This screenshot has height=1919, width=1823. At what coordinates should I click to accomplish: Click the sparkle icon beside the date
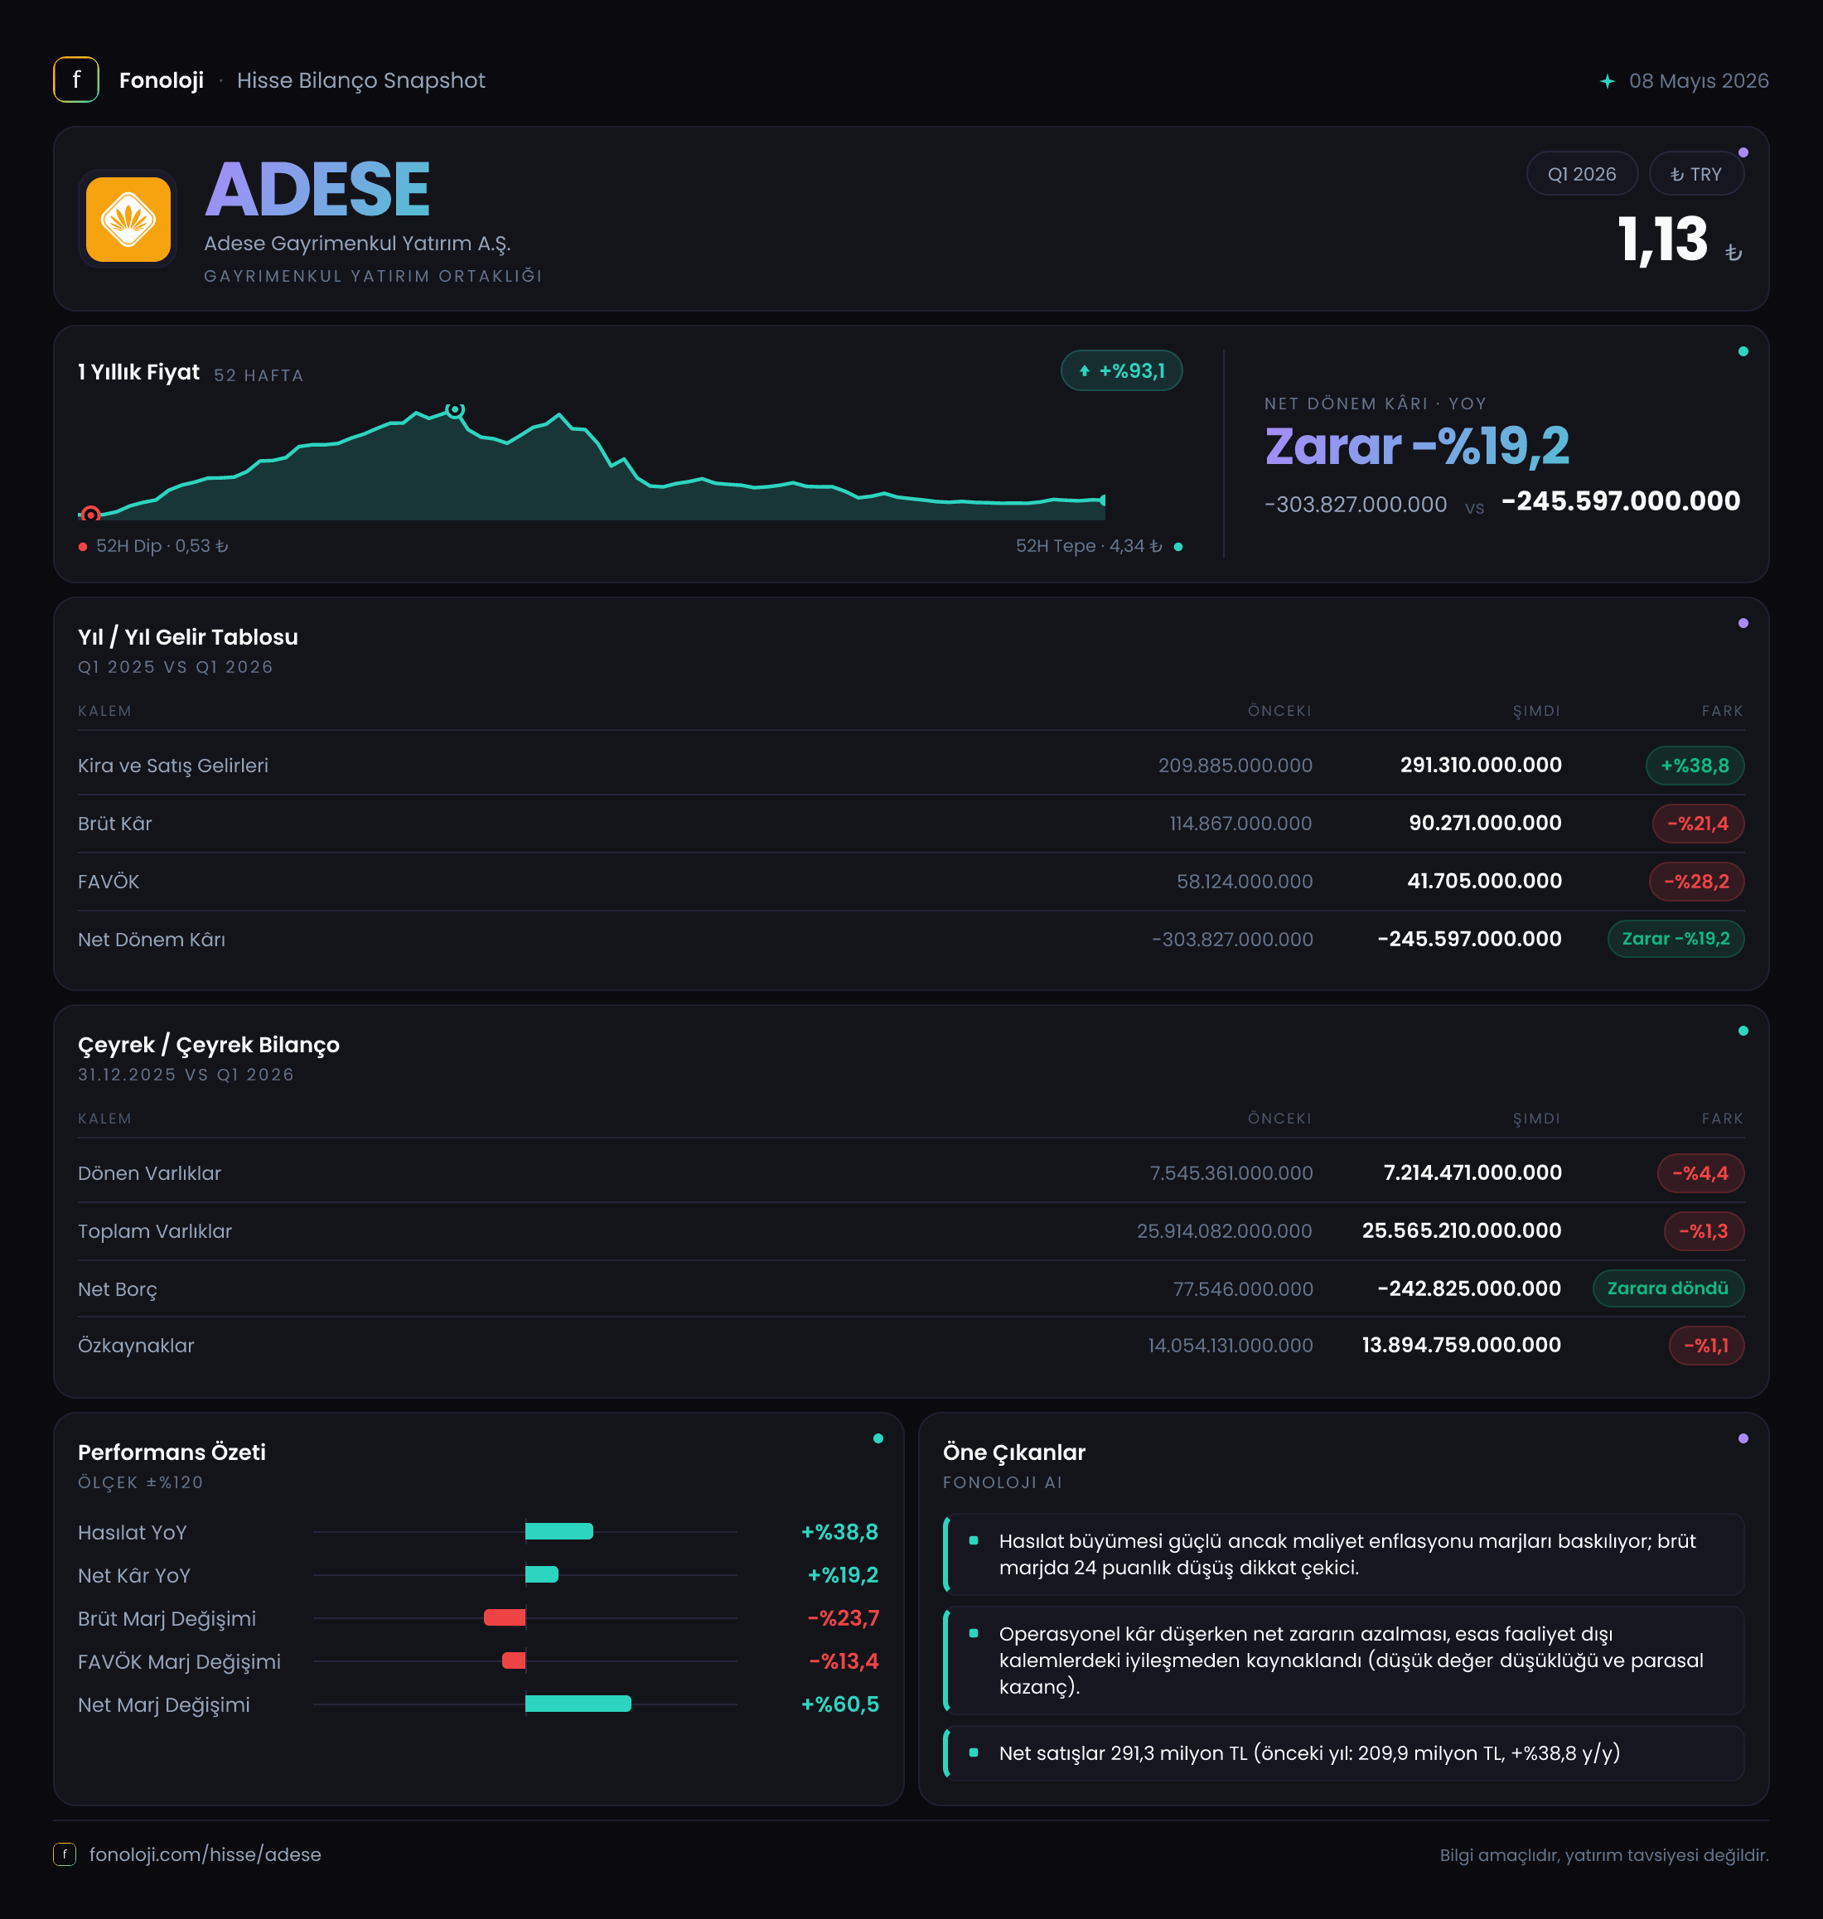coord(1608,80)
